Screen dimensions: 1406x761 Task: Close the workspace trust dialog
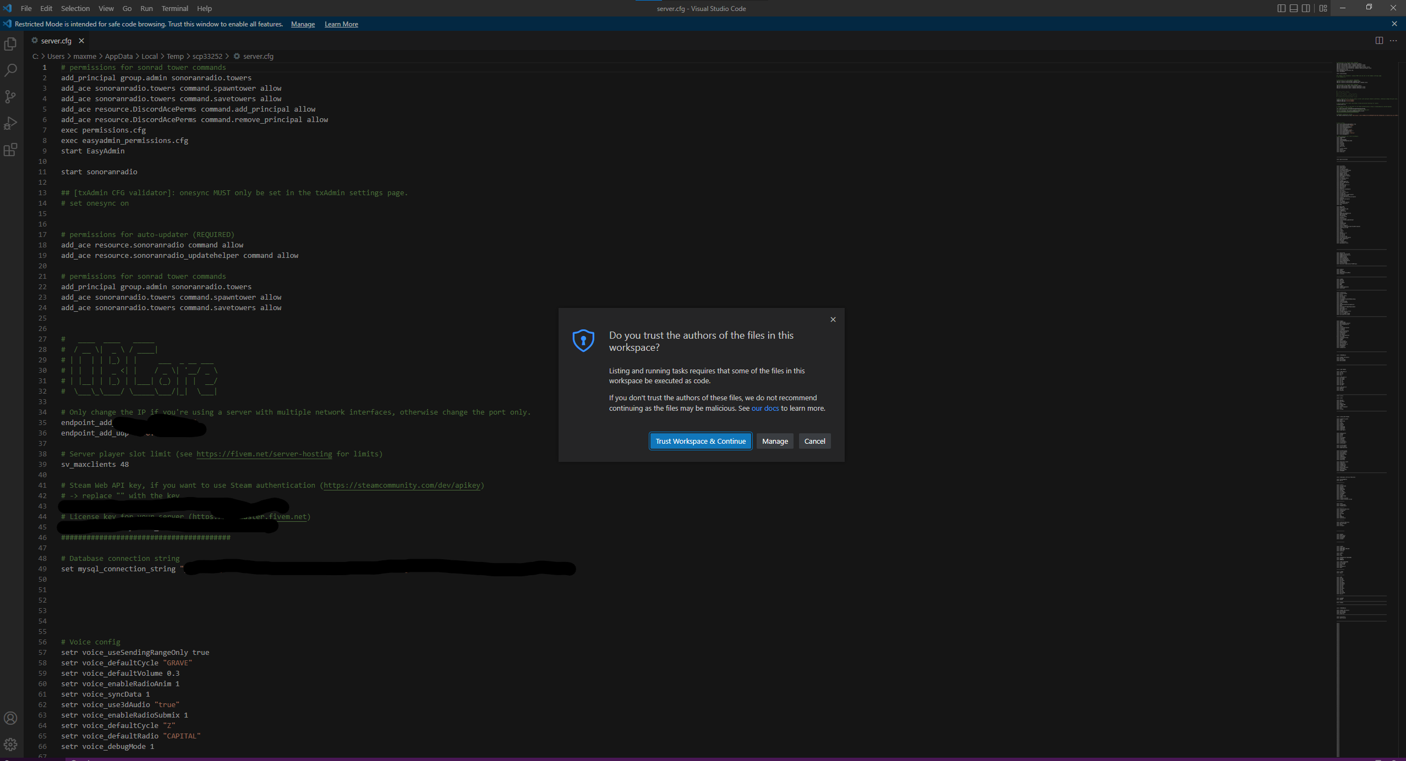click(x=833, y=319)
